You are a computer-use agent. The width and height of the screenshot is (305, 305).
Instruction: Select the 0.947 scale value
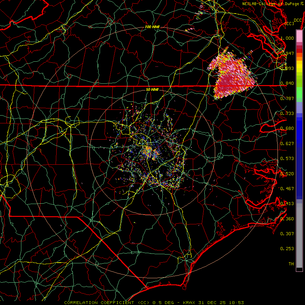(x=287, y=53)
